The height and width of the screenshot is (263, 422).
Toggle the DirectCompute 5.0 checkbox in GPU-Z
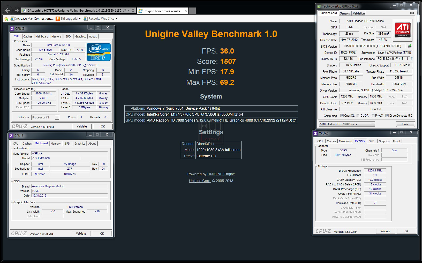click(387, 116)
